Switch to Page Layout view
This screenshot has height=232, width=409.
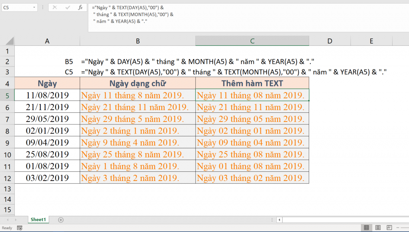point(378,228)
